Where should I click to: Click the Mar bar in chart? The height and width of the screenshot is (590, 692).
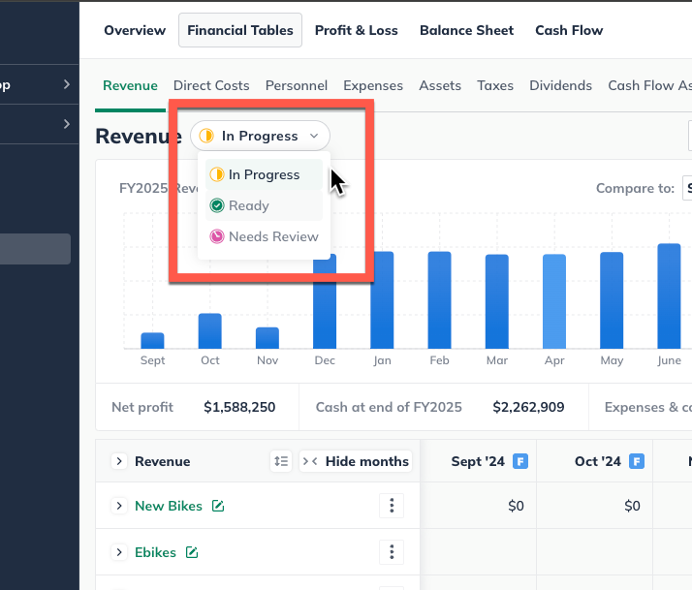click(497, 301)
